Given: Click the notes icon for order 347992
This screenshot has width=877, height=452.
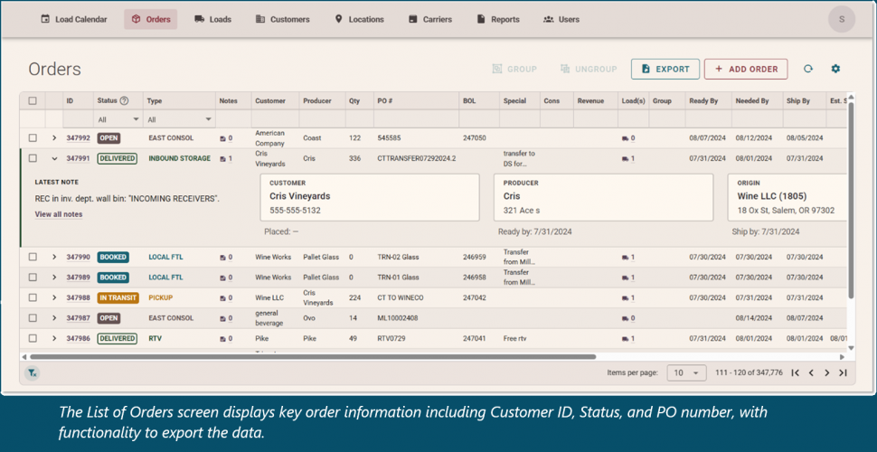Looking at the screenshot, I should pos(222,138).
